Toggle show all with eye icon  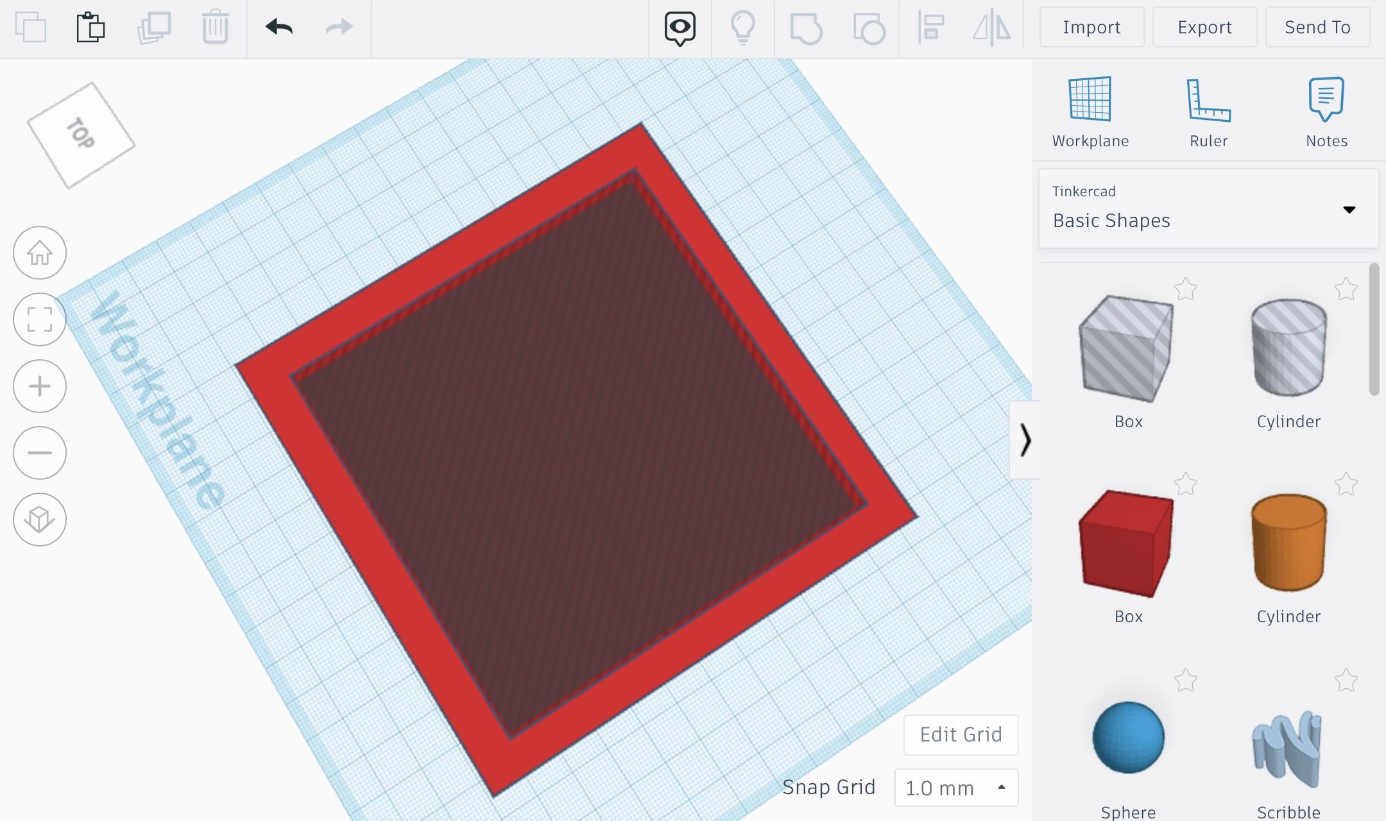point(680,28)
